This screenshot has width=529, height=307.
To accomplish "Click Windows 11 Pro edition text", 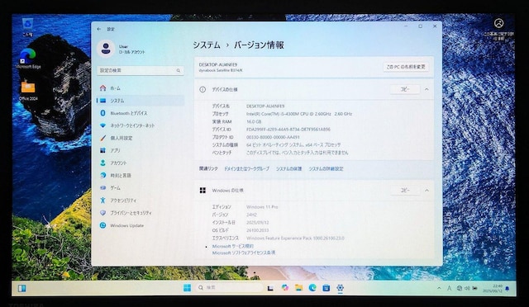I will click(262, 207).
